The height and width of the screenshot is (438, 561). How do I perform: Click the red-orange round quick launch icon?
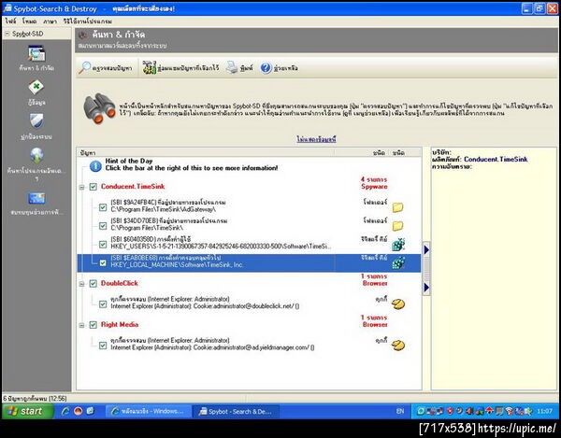pos(78,411)
